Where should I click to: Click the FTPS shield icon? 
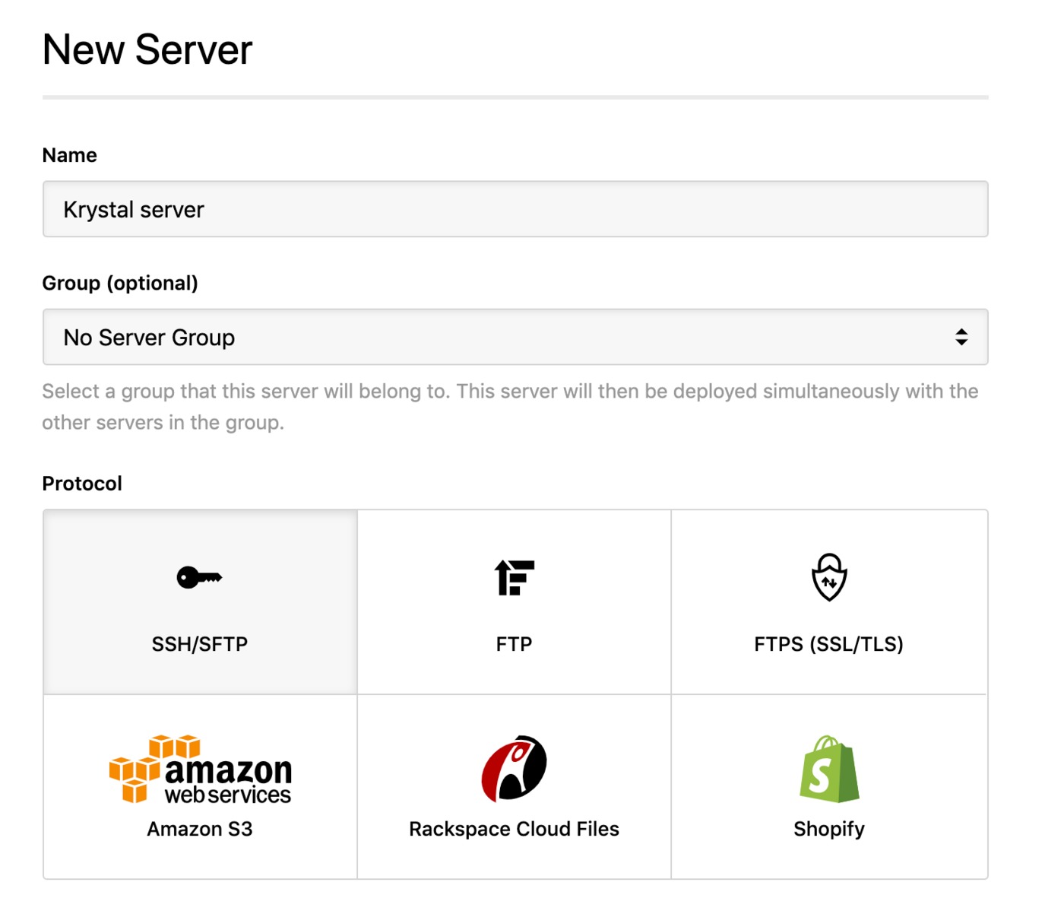(829, 577)
